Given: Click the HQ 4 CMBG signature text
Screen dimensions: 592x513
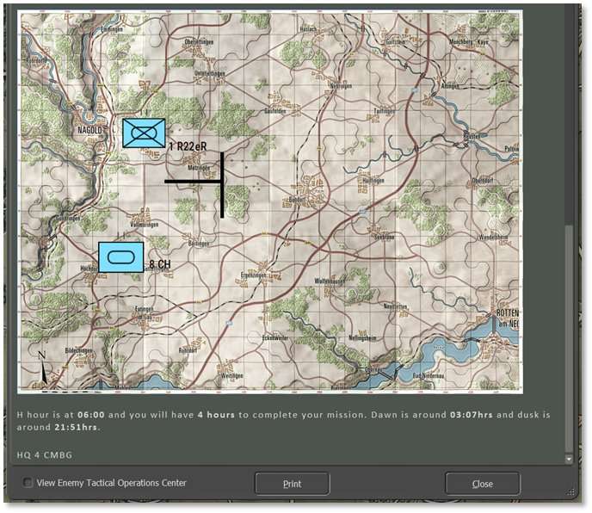Looking at the screenshot, I should coord(40,454).
